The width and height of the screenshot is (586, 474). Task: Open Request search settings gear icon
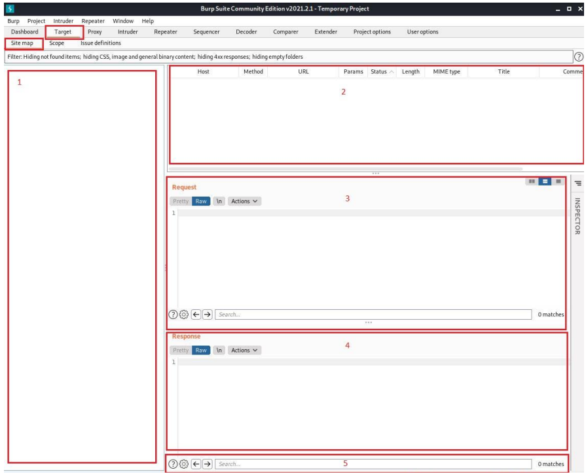tap(184, 314)
